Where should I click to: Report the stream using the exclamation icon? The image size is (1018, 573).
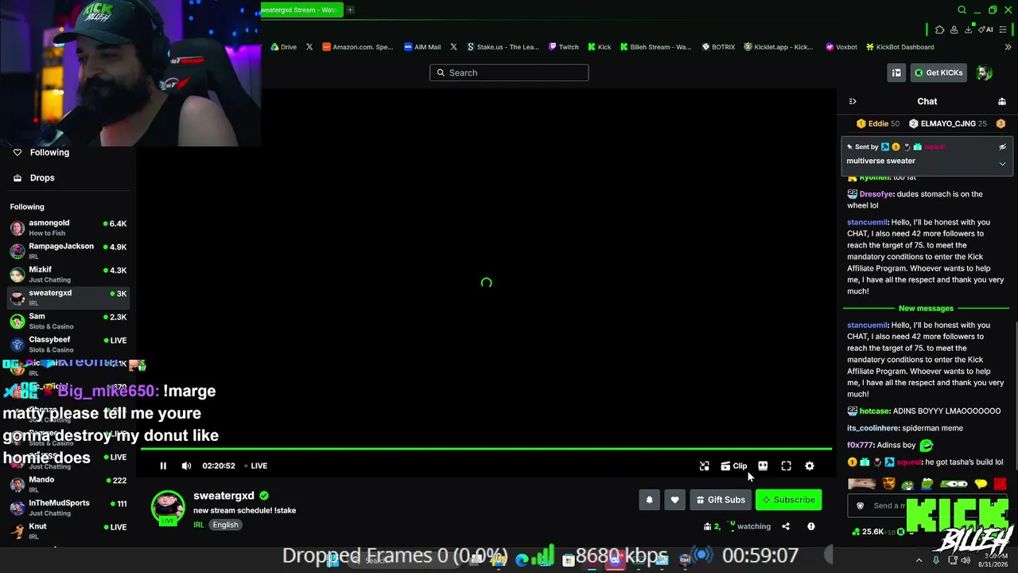click(x=811, y=526)
